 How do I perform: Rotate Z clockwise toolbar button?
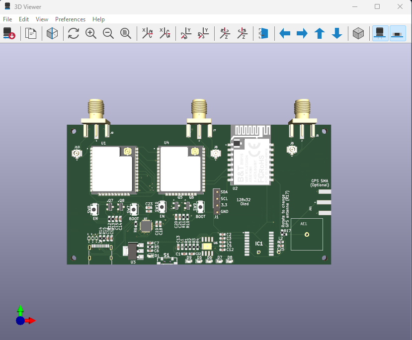[x=225, y=33]
